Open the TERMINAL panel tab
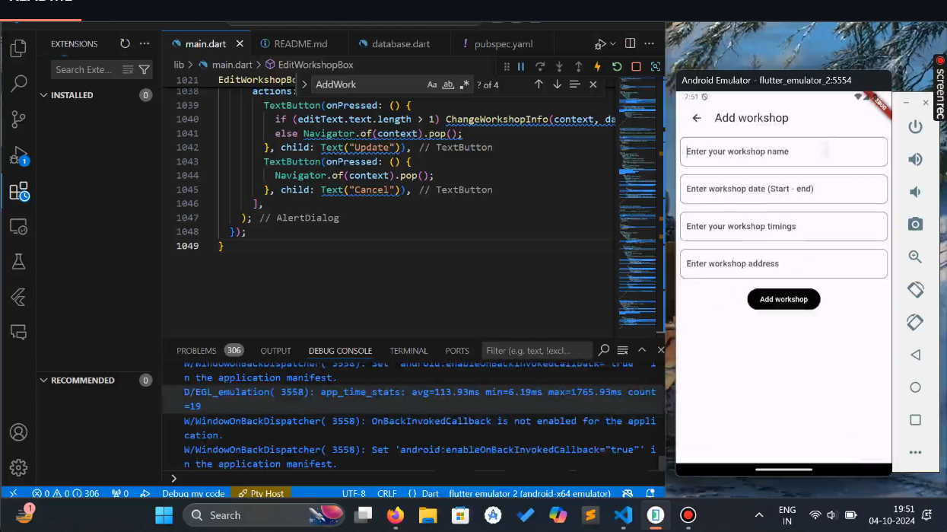The height and width of the screenshot is (532, 947). [408, 351]
